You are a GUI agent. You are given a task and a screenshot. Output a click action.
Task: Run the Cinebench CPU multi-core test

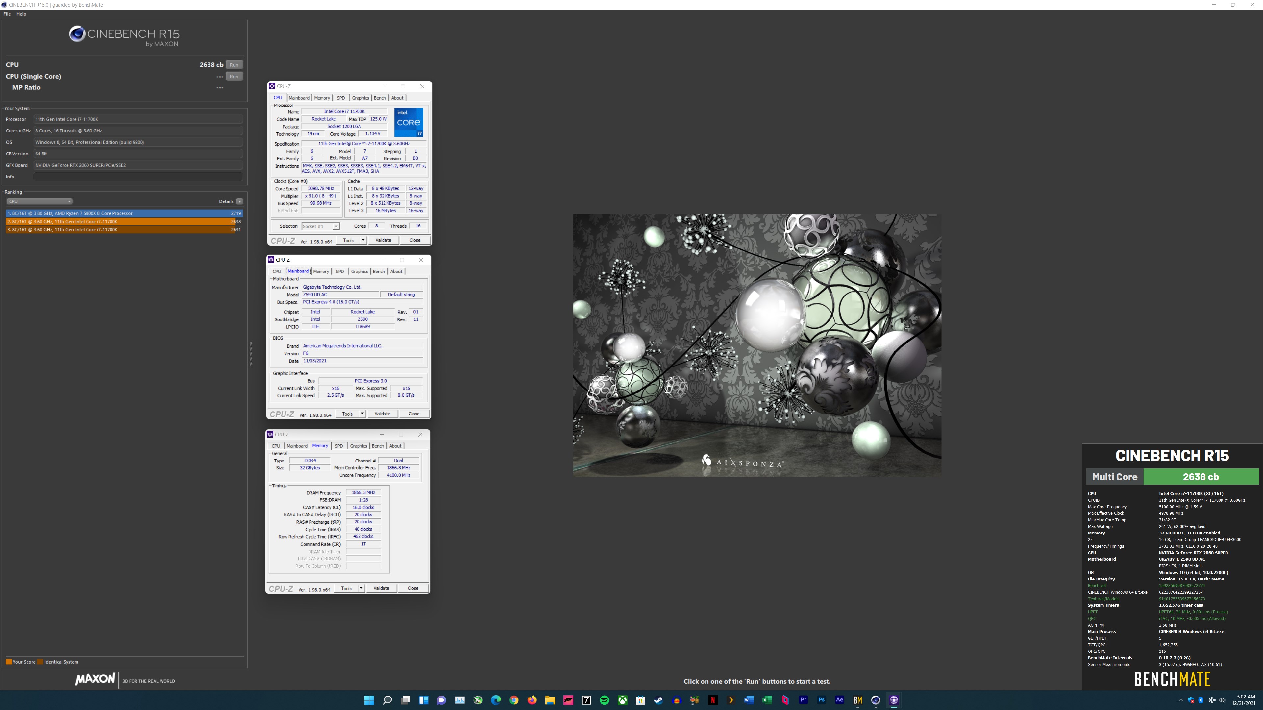(234, 65)
